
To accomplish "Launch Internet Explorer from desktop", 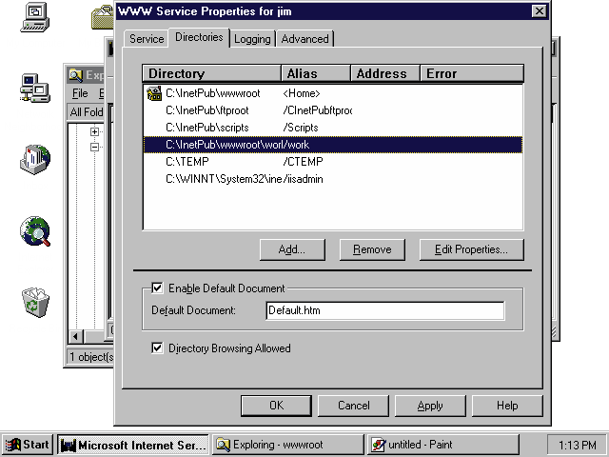I will [34, 231].
